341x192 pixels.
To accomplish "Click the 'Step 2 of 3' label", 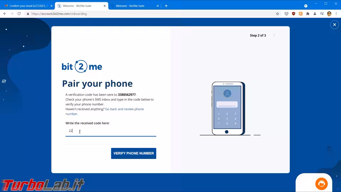I will click(x=258, y=35).
